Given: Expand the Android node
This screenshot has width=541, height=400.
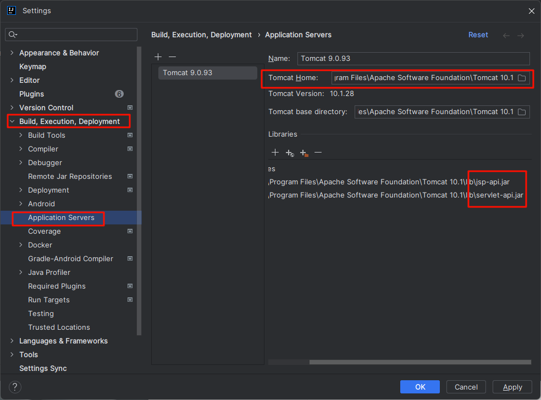Looking at the screenshot, I should (x=21, y=204).
